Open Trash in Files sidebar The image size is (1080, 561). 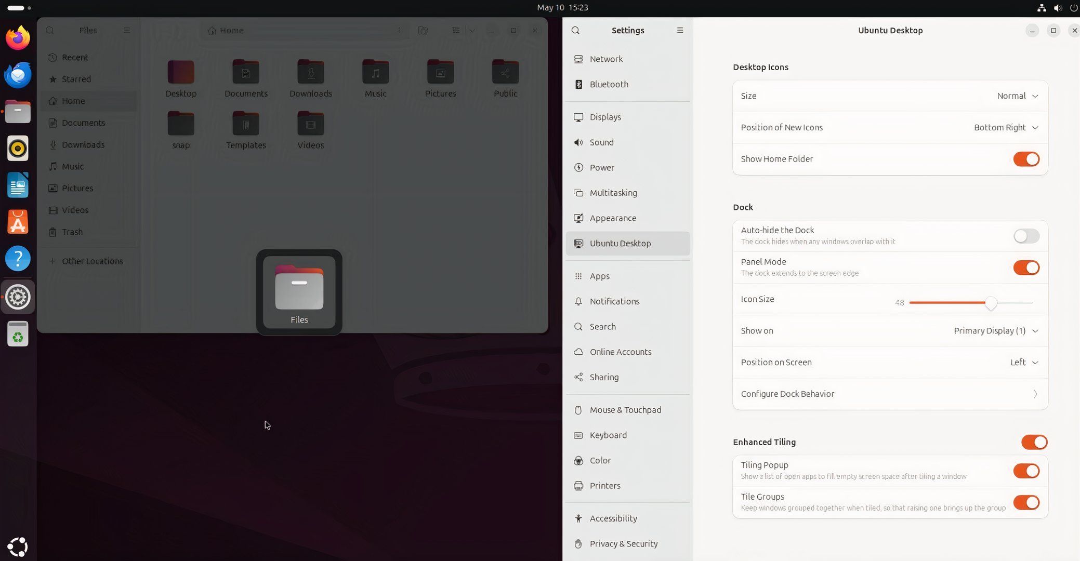click(x=89, y=232)
